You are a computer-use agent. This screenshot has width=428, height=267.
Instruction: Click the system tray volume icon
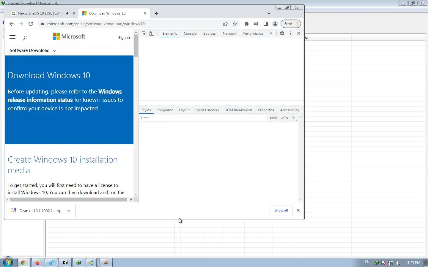click(398, 263)
